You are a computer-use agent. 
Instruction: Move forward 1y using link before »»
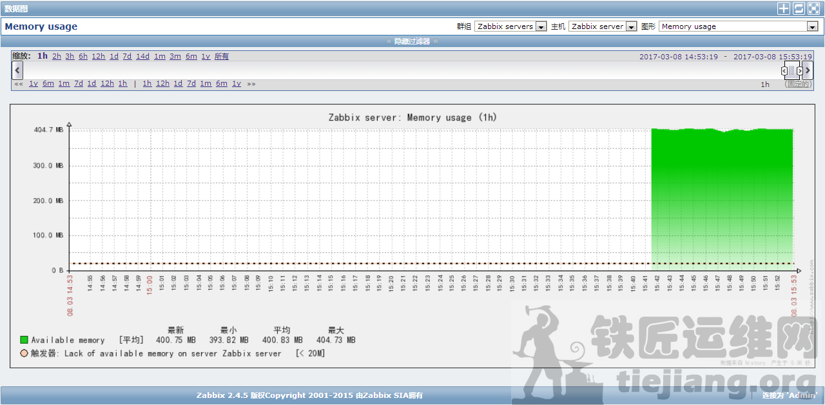237,84
